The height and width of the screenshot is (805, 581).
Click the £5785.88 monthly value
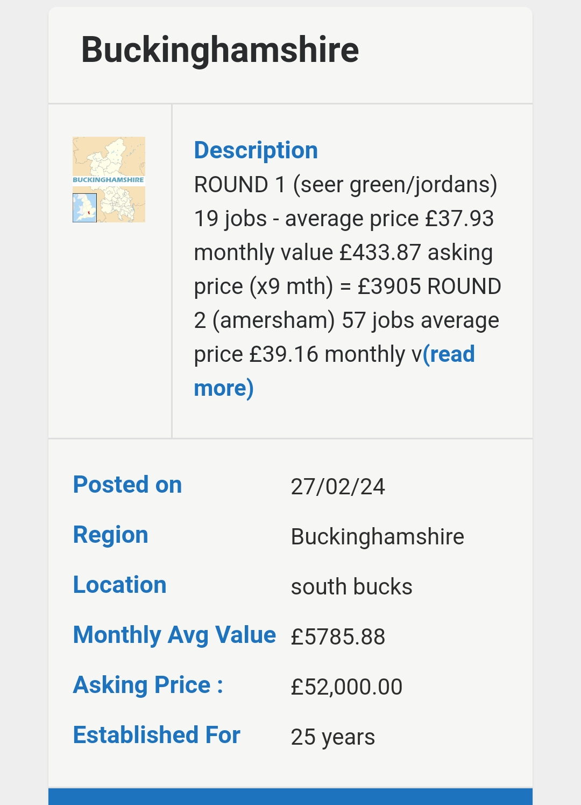pyautogui.click(x=338, y=637)
